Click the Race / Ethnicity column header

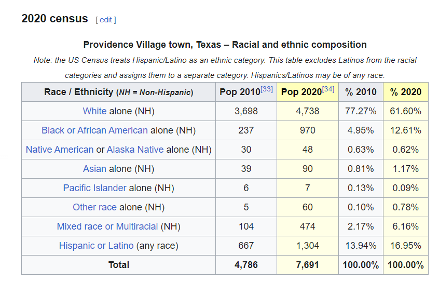click(118, 92)
